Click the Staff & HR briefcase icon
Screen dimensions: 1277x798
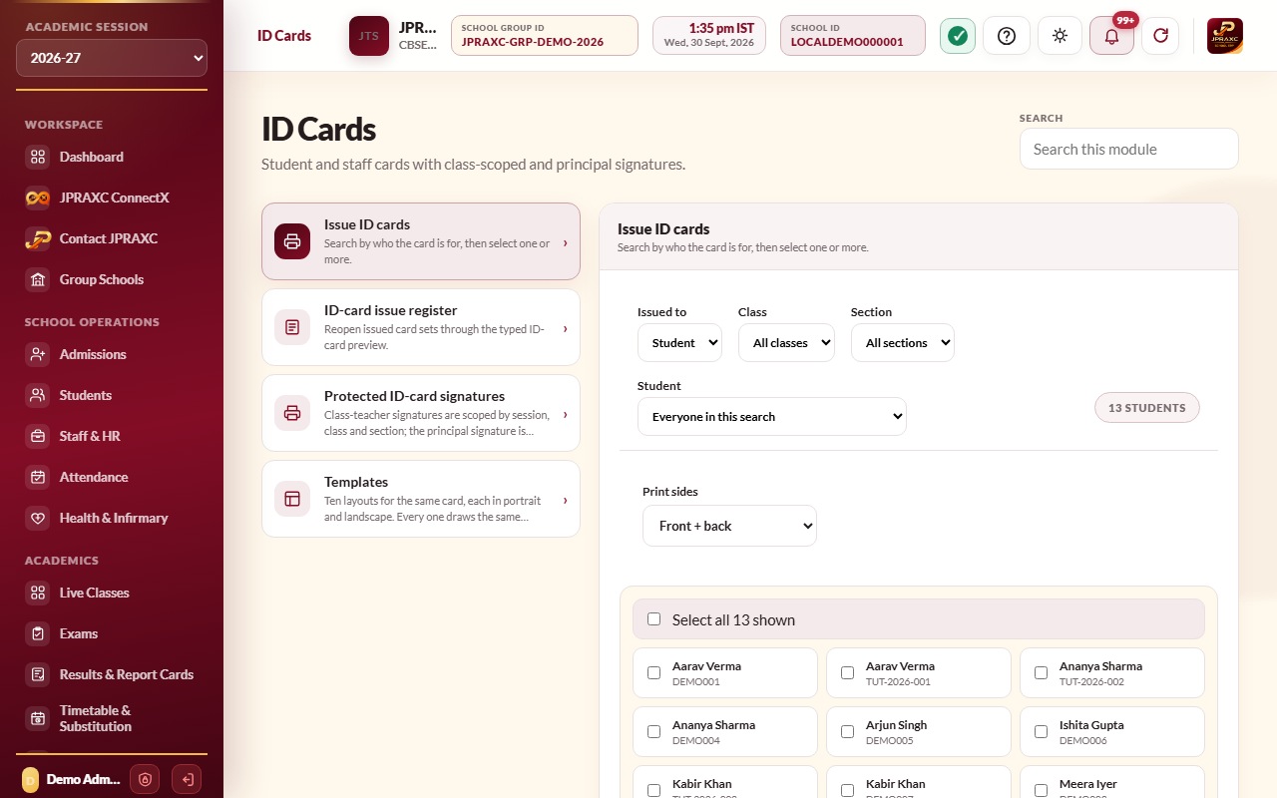coord(38,436)
